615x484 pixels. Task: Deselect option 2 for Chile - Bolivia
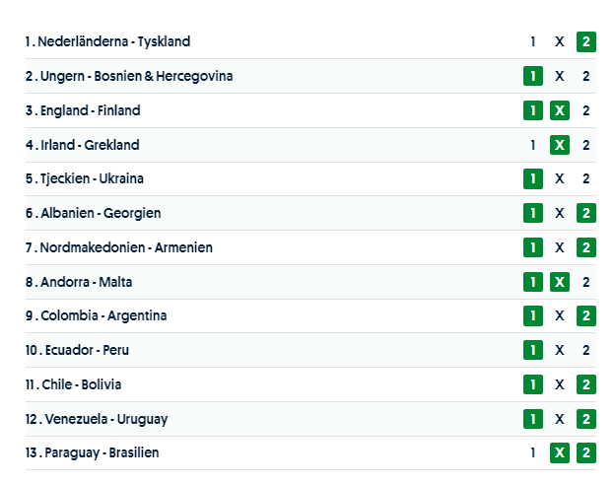pyautogui.click(x=586, y=384)
